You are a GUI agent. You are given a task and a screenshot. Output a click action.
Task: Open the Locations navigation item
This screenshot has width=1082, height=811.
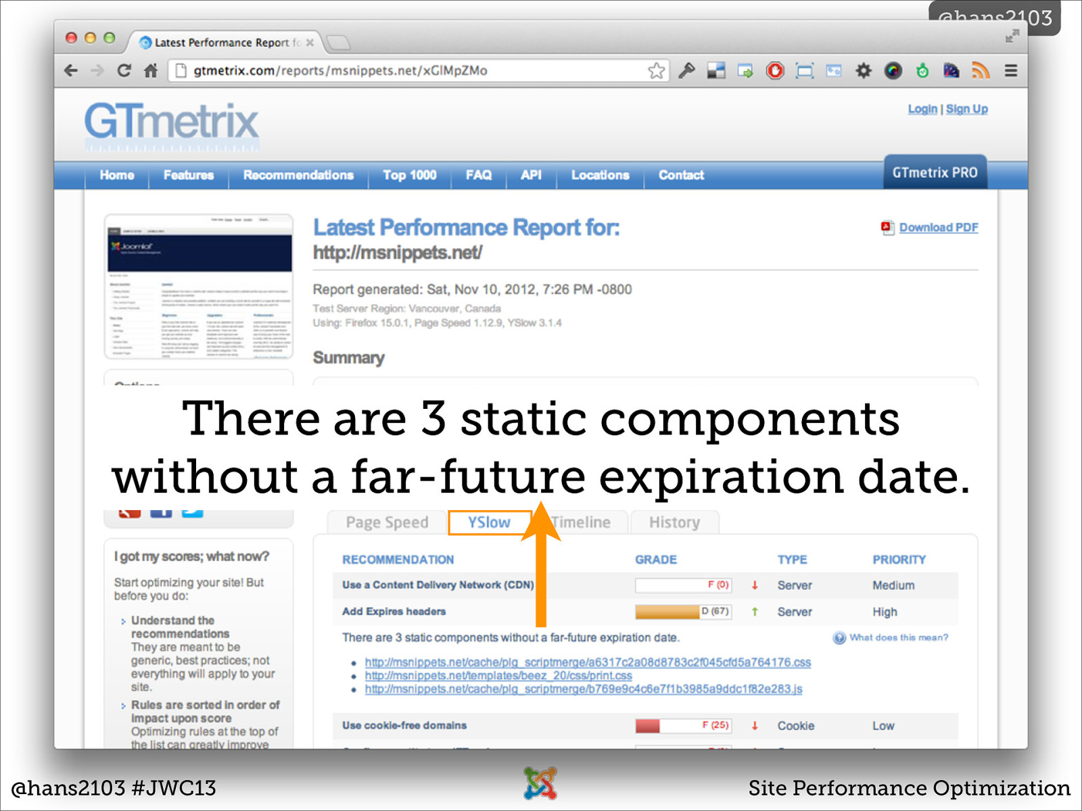(x=600, y=175)
